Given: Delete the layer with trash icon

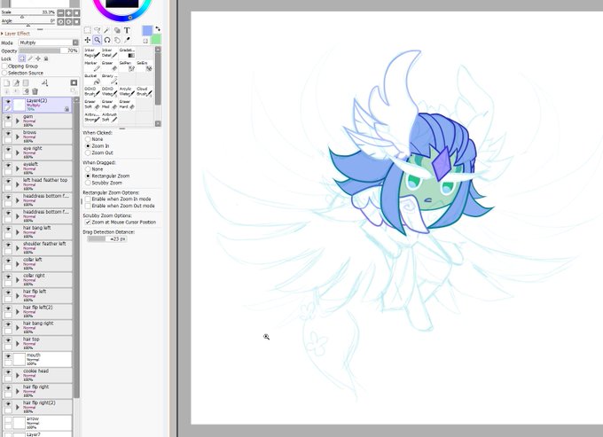Looking at the screenshot, I should [x=35, y=91].
